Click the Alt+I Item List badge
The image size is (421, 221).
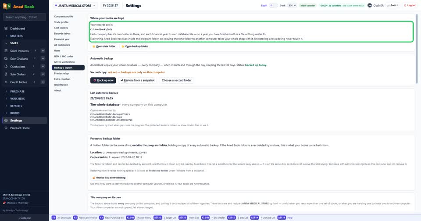(183, 218)
